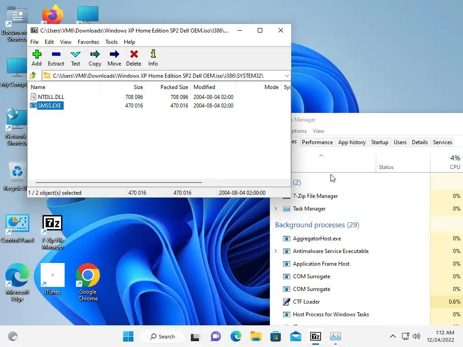
Task: Open Microsoft Store from the taskbar
Action: click(275, 336)
